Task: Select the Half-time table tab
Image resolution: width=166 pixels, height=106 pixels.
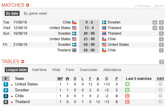Action: click(x=39, y=70)
